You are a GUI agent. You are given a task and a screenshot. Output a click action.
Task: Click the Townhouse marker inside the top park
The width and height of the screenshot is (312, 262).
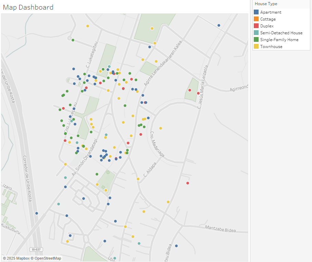tap(152, 28)
